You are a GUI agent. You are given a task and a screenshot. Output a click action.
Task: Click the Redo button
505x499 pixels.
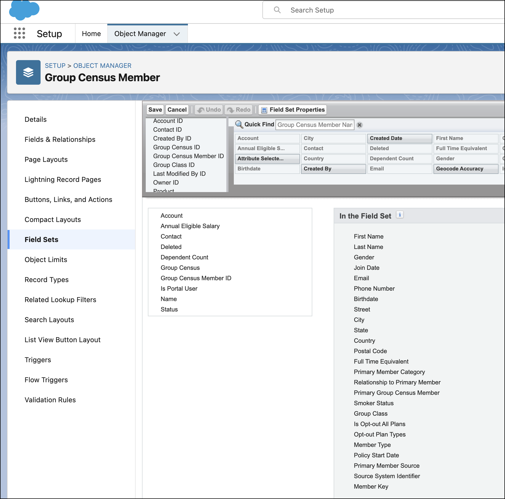click(x=239, y=110)
